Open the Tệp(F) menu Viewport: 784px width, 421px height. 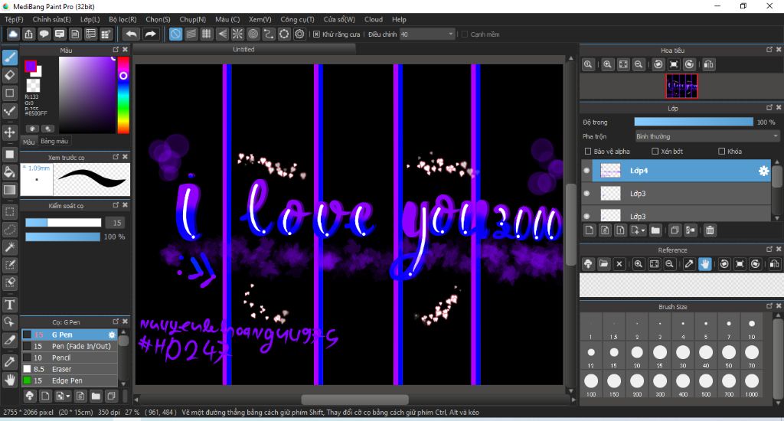tap(14, 19)
